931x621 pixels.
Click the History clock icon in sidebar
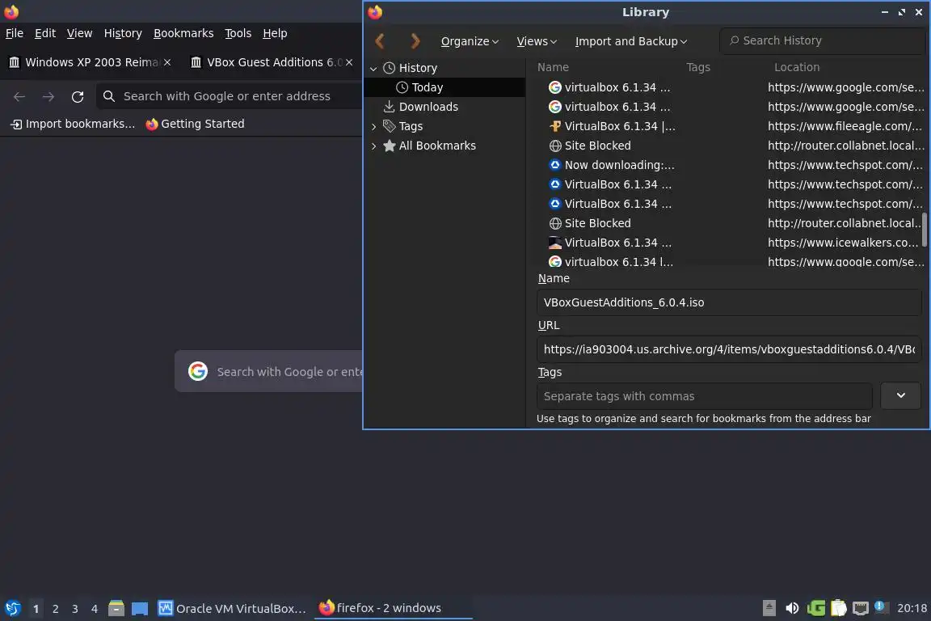point(389,68)
